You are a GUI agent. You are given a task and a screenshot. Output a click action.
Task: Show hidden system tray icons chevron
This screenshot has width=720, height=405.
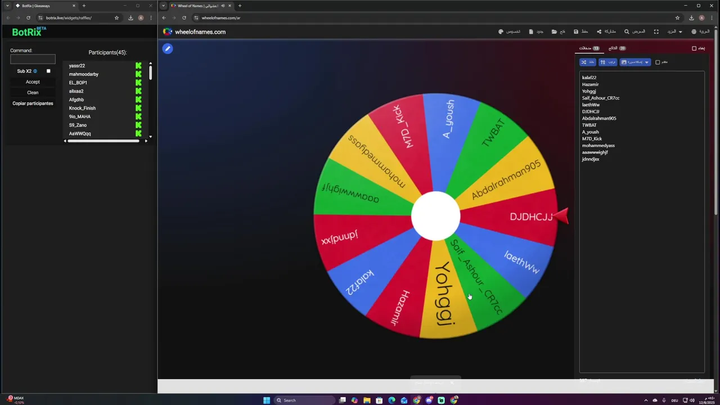click(646, 400)
